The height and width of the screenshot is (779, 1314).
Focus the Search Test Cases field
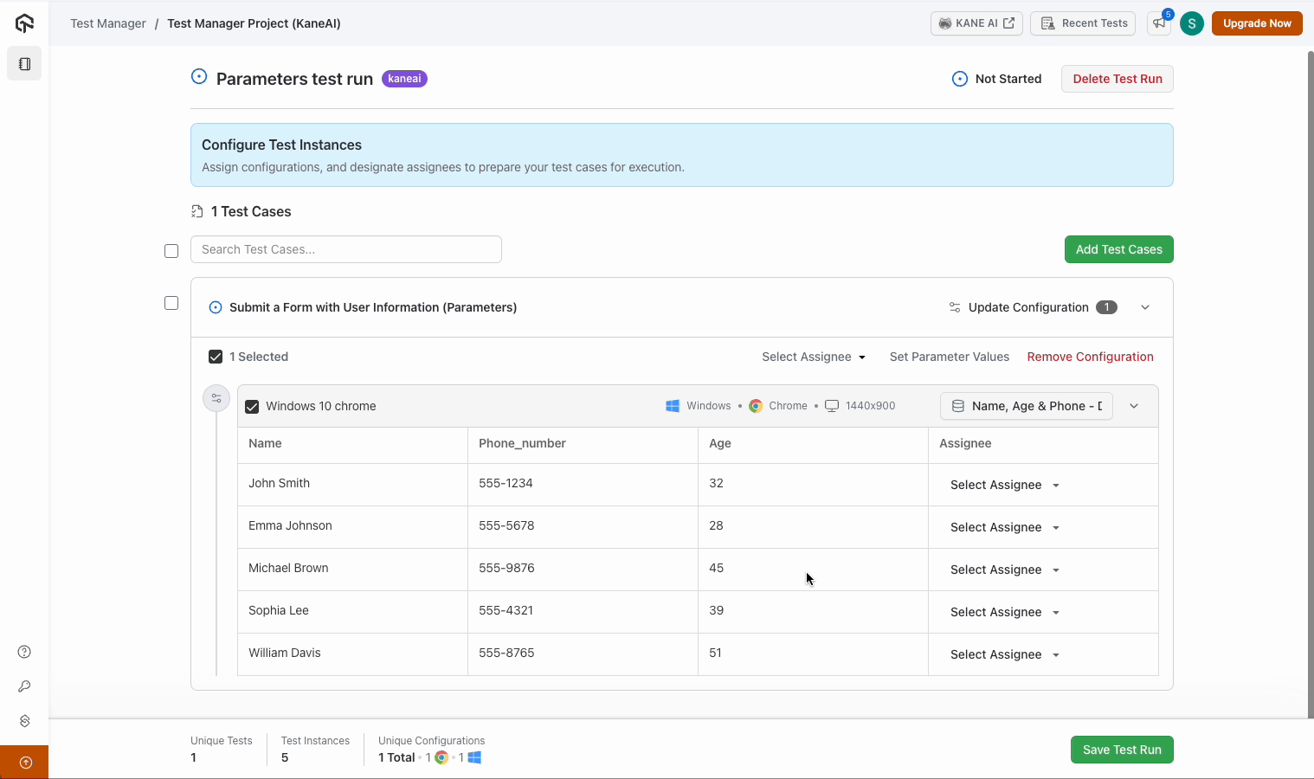(346, 249)
